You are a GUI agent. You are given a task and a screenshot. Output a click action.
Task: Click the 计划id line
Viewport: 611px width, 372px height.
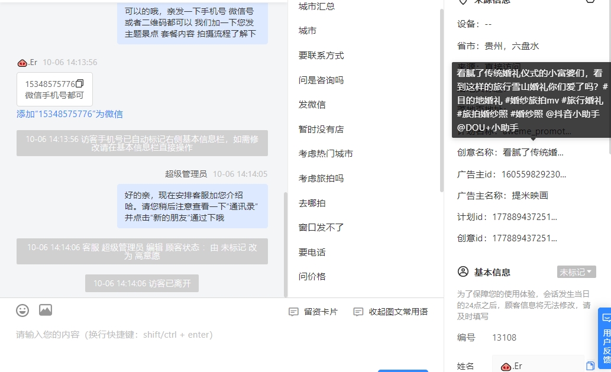(507, 217)
